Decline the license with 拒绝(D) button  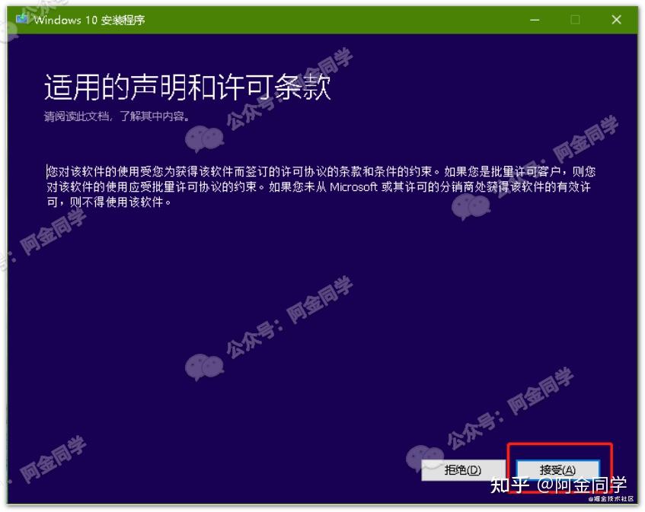463,469
